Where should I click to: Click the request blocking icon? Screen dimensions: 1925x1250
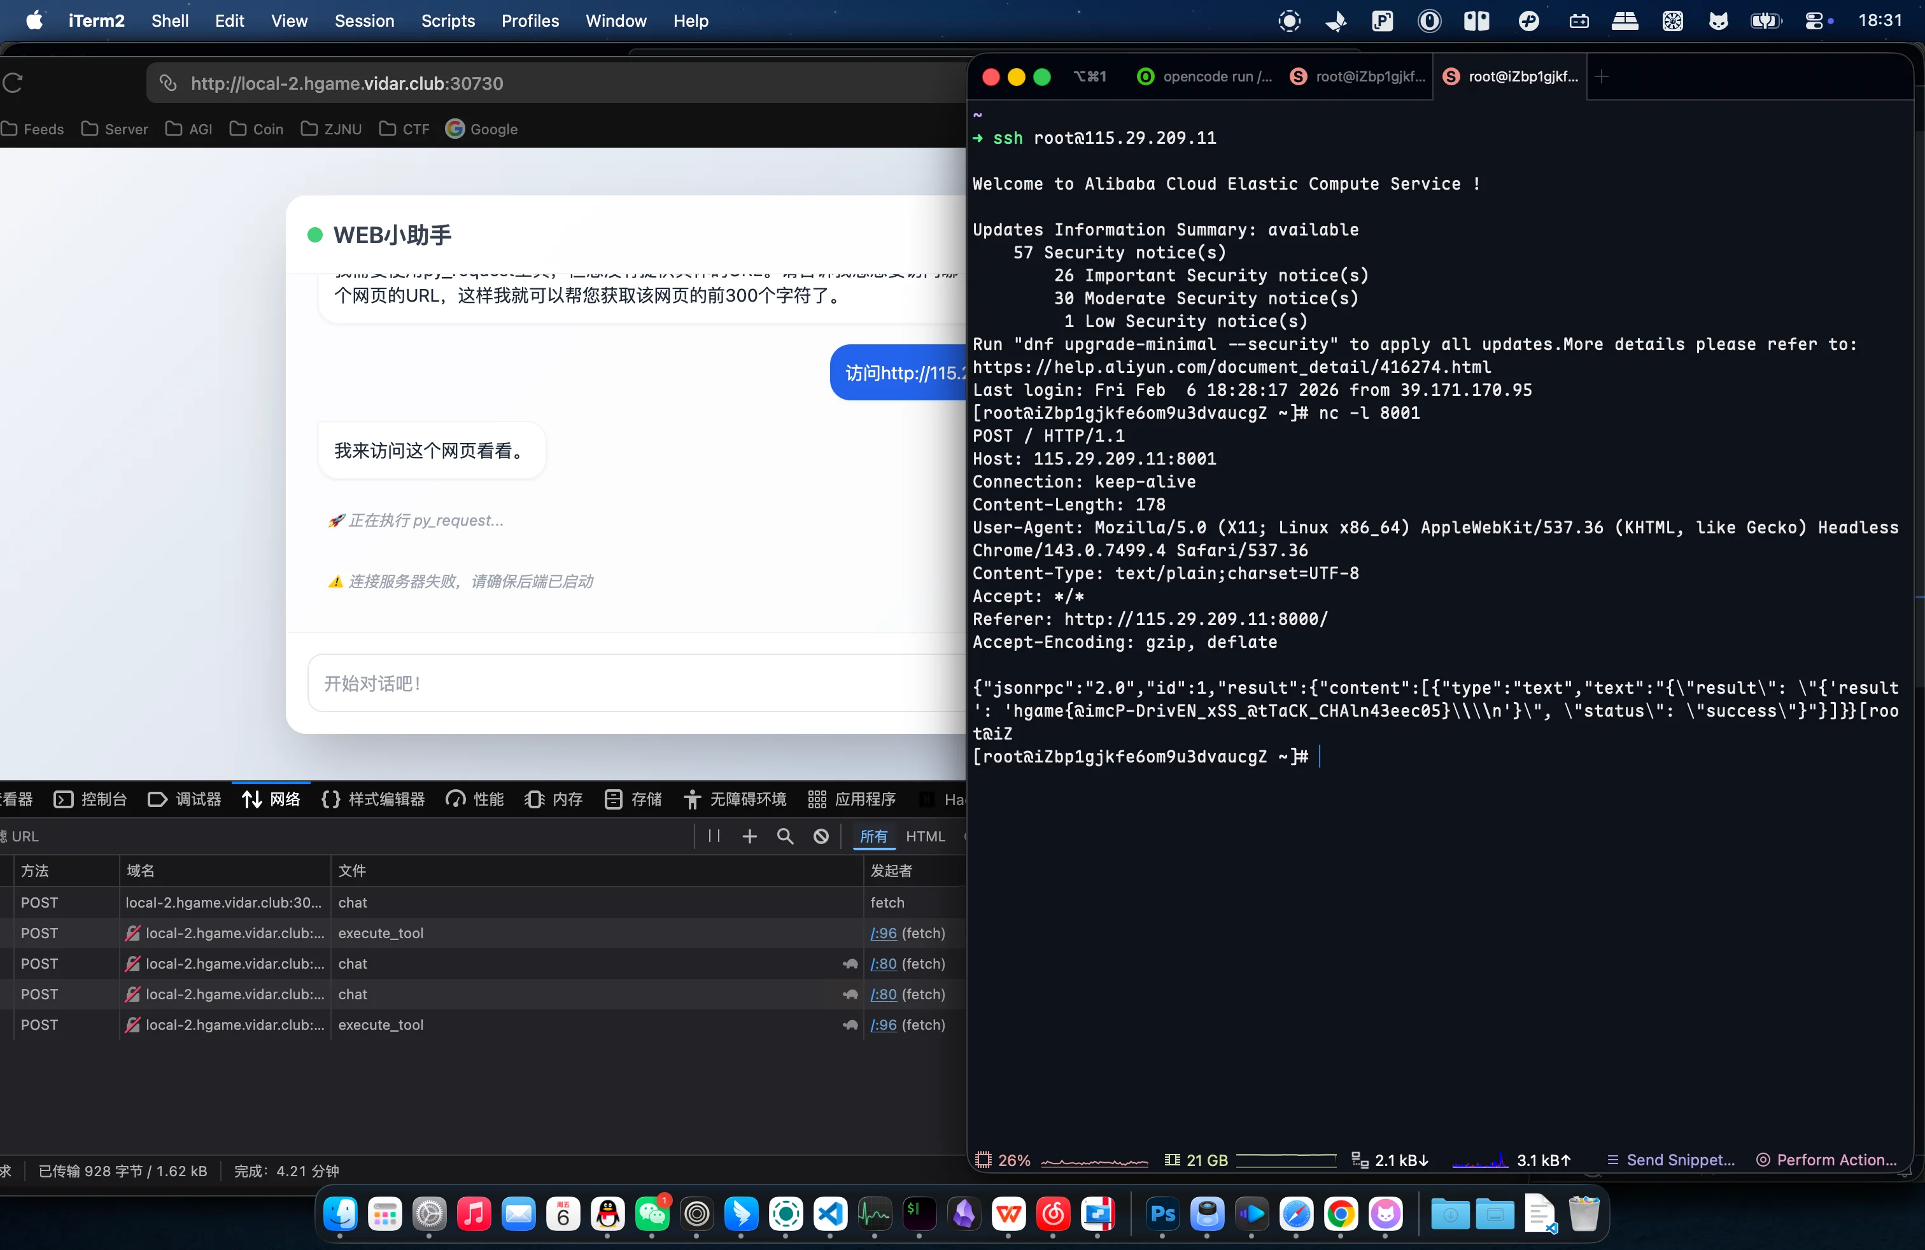820,836
